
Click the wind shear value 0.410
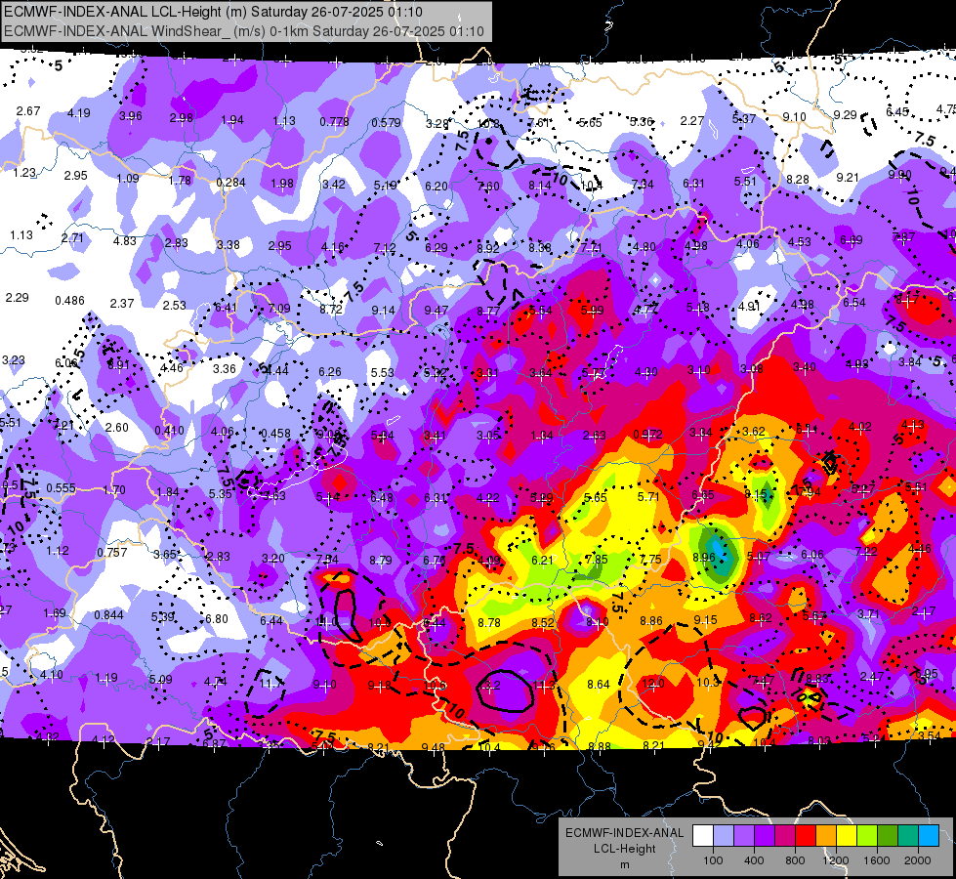(x=170, y=430)
